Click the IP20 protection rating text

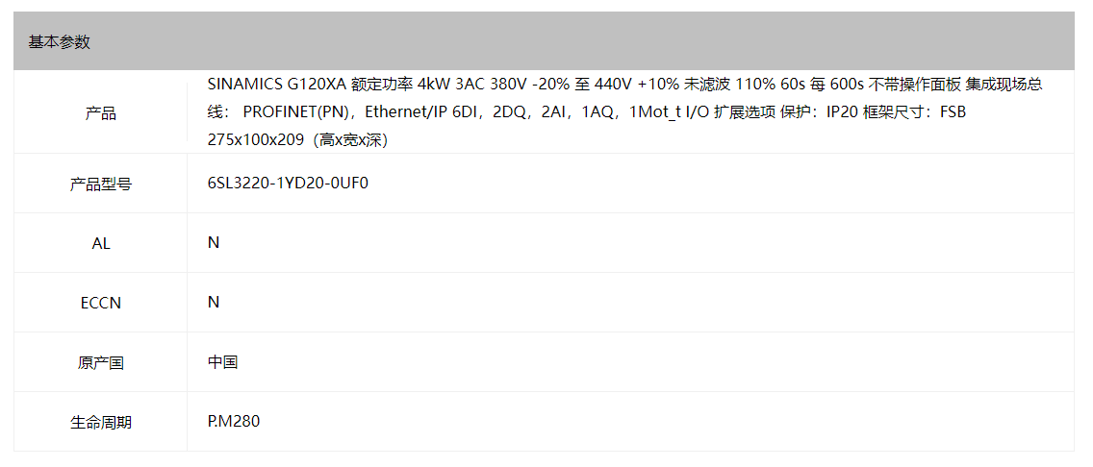pos(843,112)
